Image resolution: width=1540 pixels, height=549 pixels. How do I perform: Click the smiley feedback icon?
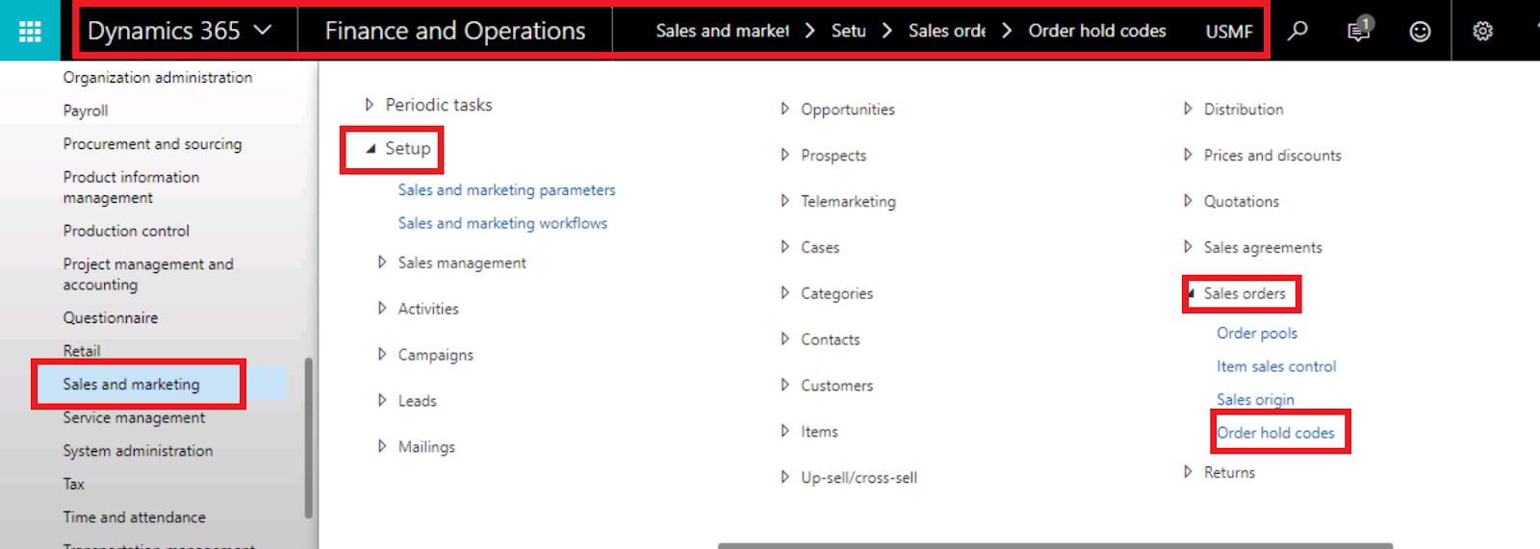click(x=1420, y=31)
